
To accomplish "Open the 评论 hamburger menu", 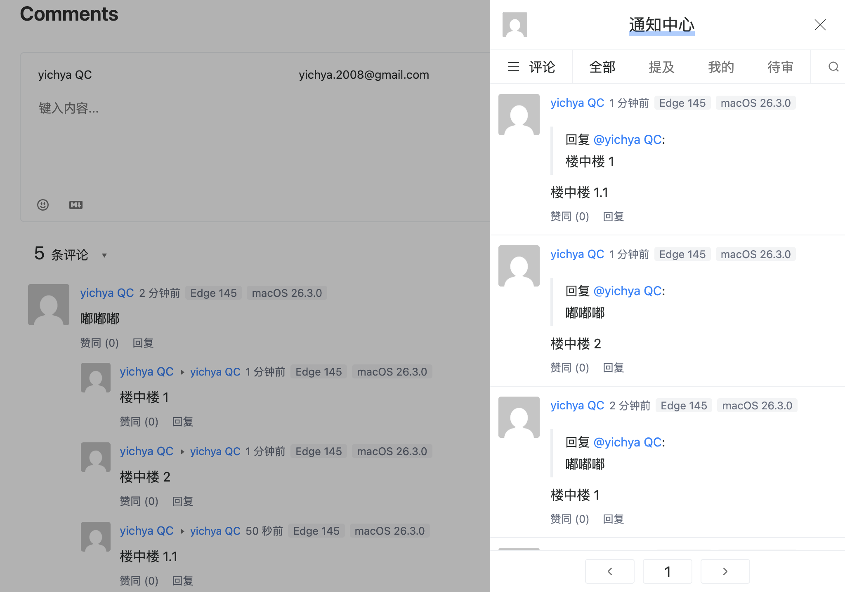I will click(x=531, y=67).
